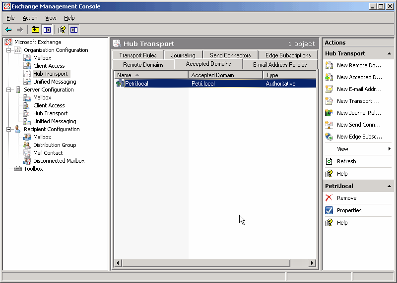Screen dimensions: 397x283
Task: Select Client Access under Server Configuration
Action: [x=49, y=105]
